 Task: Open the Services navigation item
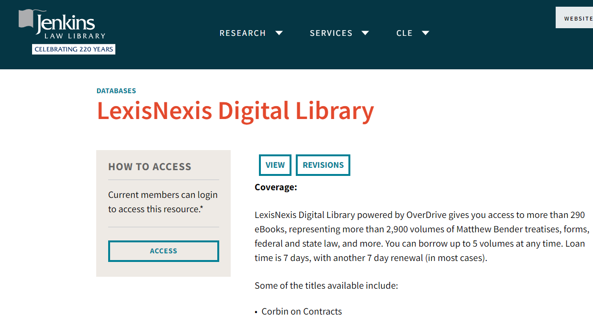[331, 33]
